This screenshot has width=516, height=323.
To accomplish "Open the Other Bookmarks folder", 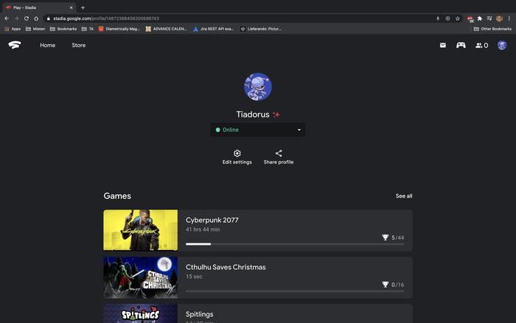I will coord(492,29).
